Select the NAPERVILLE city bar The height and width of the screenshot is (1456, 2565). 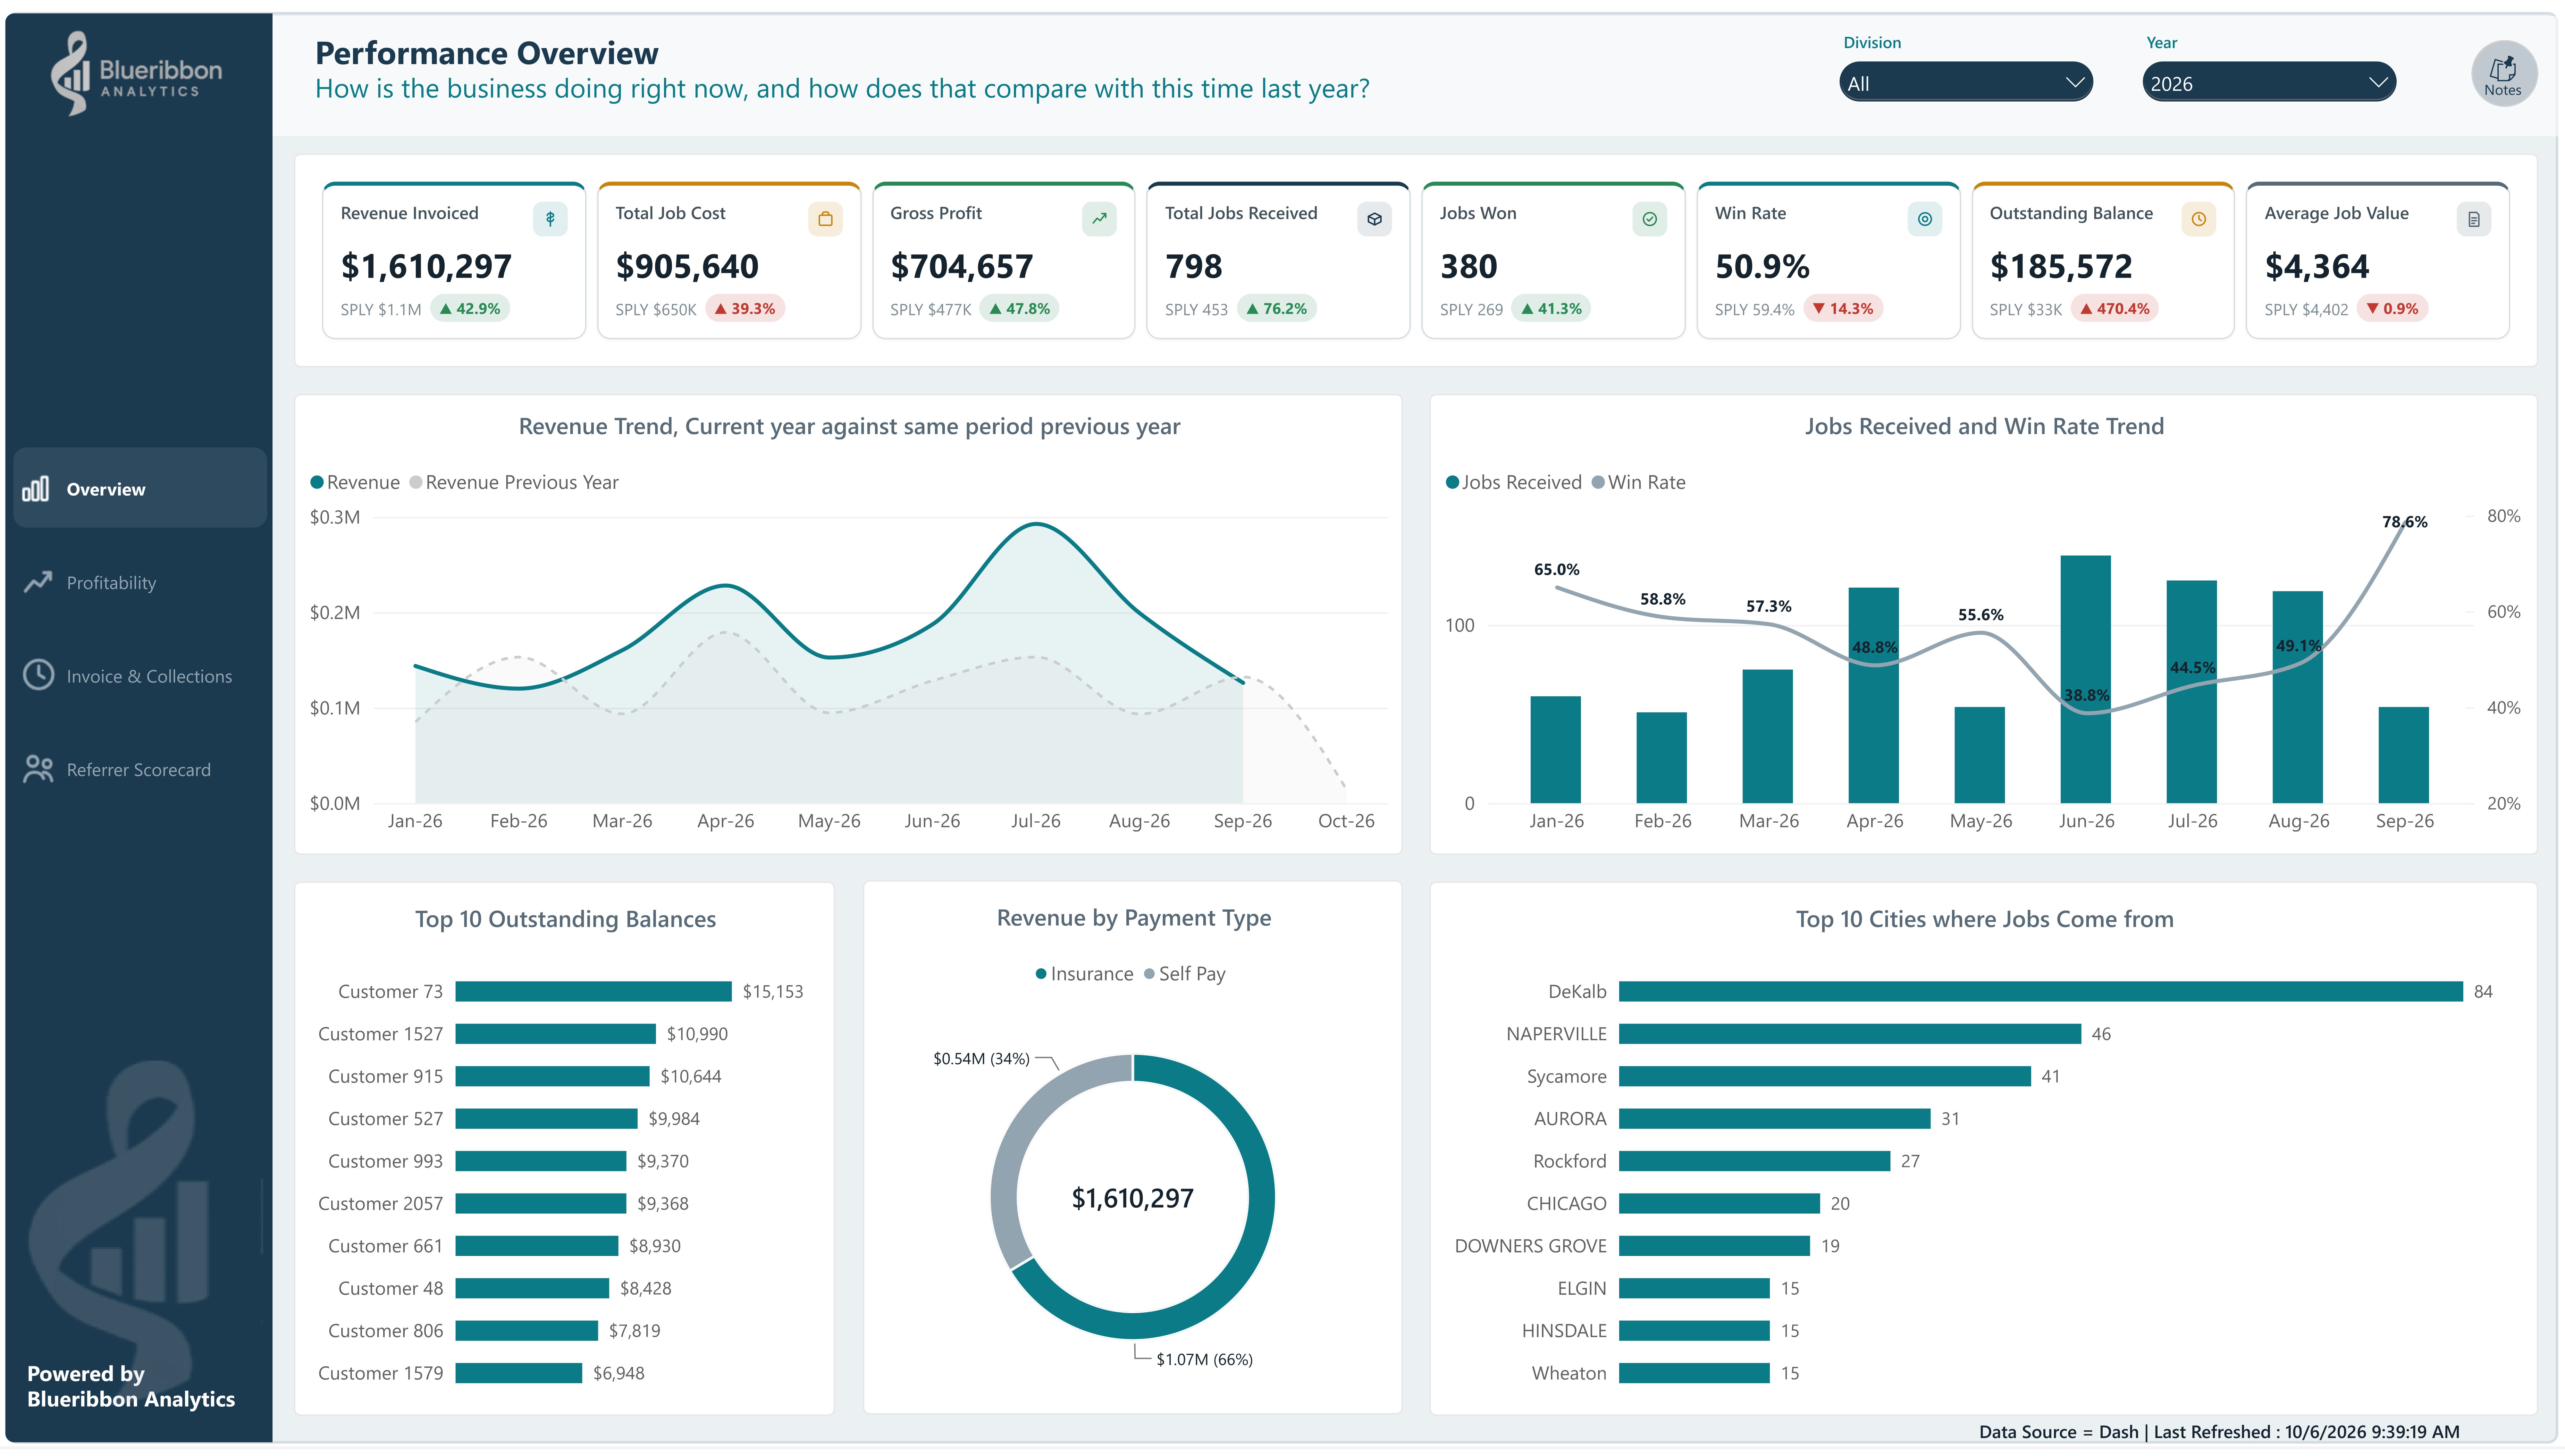(1850, 1034)
